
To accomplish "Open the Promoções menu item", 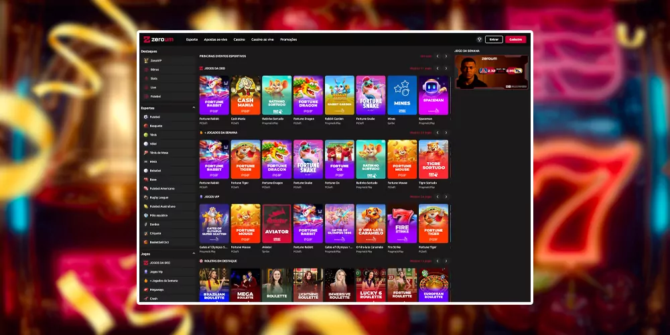I will coord(288,40).
